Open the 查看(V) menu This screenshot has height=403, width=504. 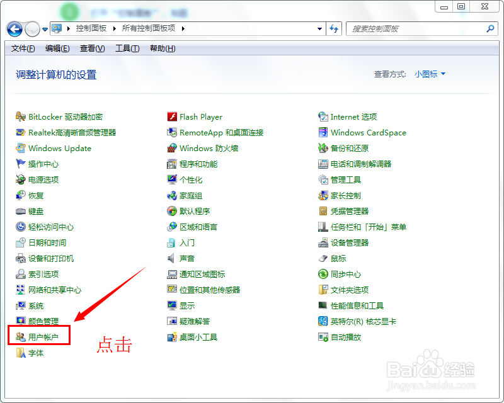(92, 48)
